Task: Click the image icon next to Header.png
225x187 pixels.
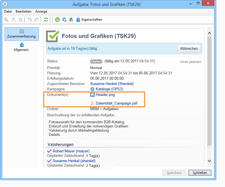Action: 92,95
